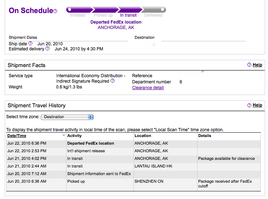
Task: Select the Departed FedEx location table row
Action: tap(133, 143)
